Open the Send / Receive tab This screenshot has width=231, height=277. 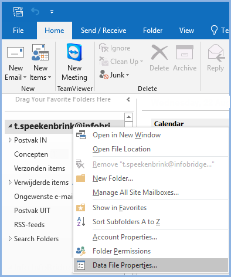click(x=103, y=31)
